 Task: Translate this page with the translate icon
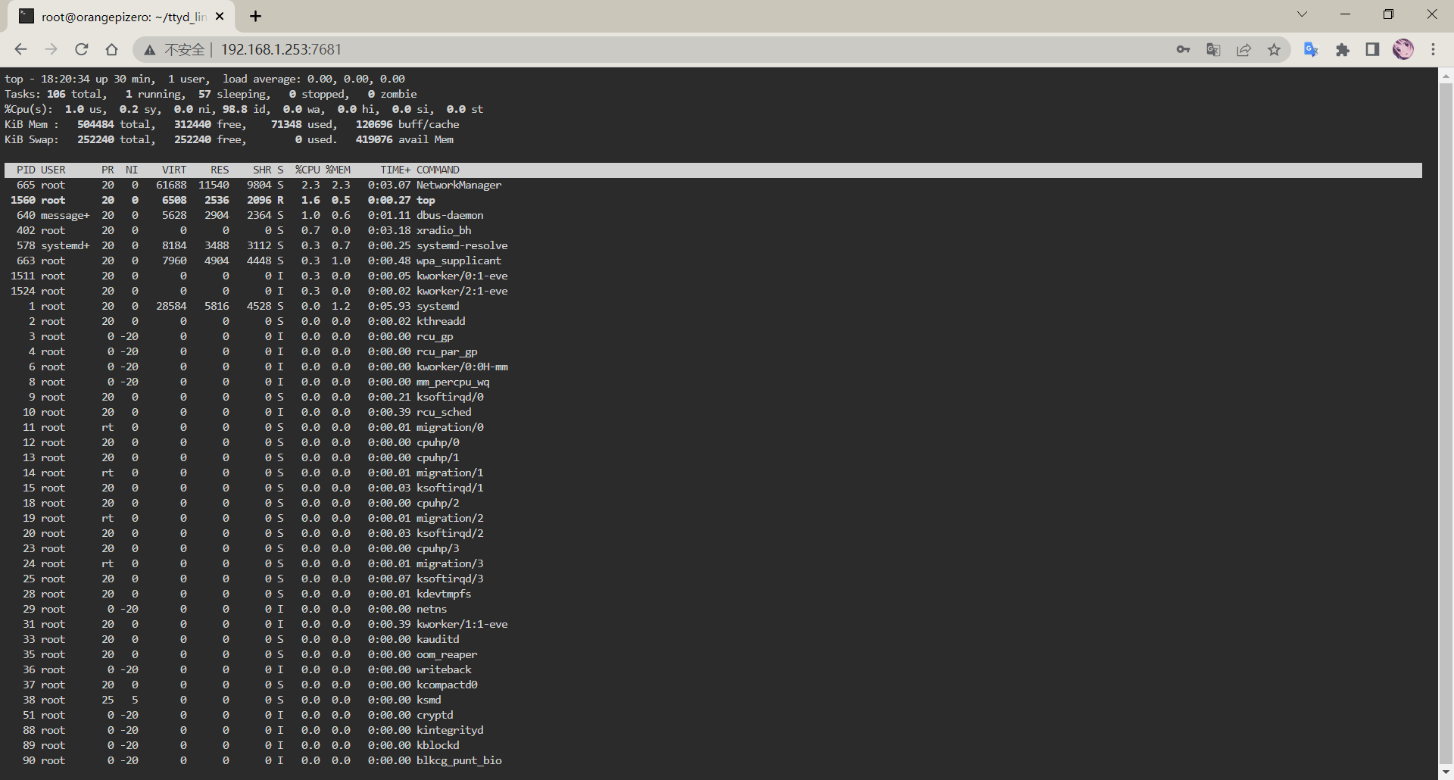(1213, 49)
